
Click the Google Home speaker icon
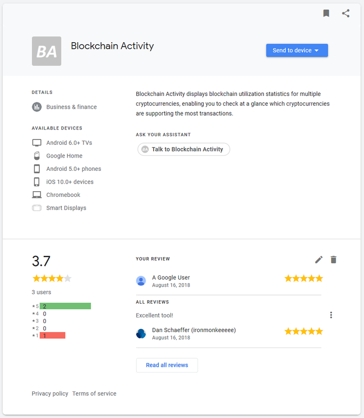pyautogui.click(x=36, y=156)
